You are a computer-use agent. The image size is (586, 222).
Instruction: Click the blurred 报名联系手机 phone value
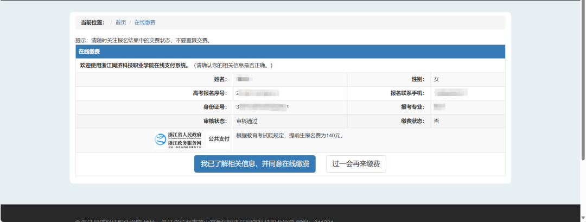click(450, 93)
